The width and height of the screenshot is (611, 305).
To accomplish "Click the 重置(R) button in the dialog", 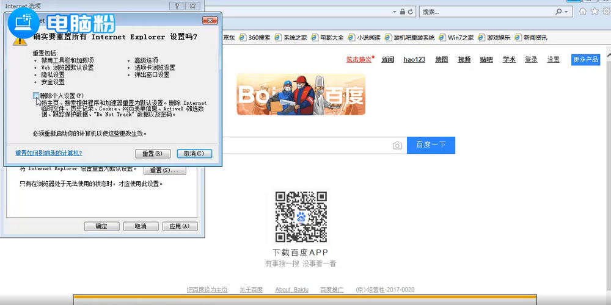I will [153, 154].
